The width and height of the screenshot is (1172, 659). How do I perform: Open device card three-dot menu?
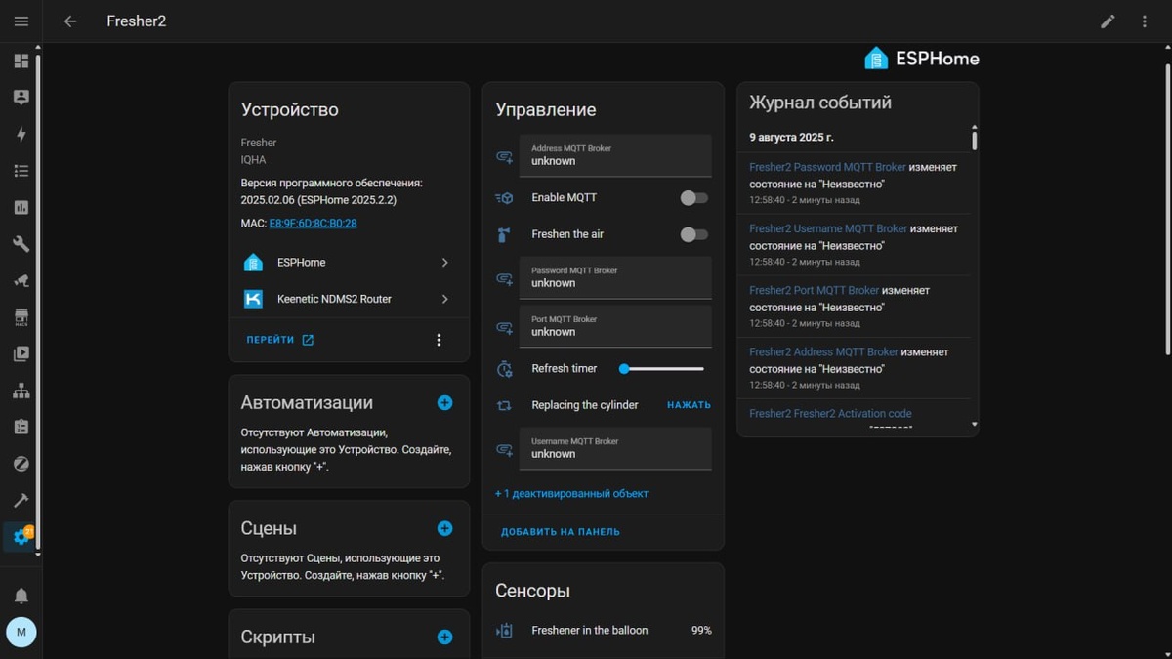coord(439,340)
